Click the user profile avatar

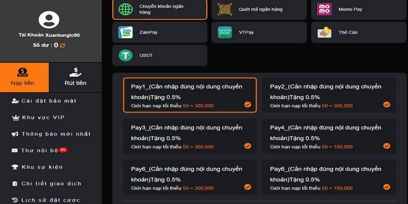(x=49, y=20)
